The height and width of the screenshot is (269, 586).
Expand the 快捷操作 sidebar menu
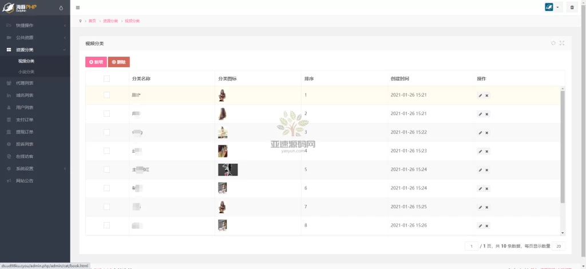tap(34, 25)
